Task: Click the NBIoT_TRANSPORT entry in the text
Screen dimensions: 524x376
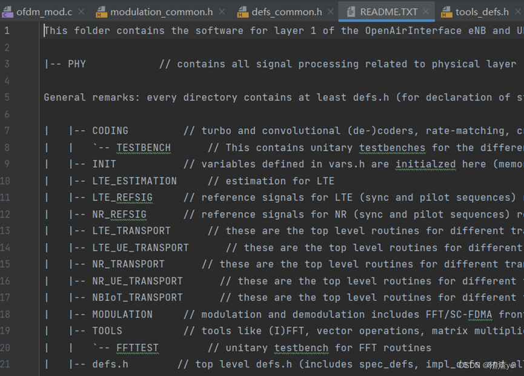Action: click(x=138, y=297)
